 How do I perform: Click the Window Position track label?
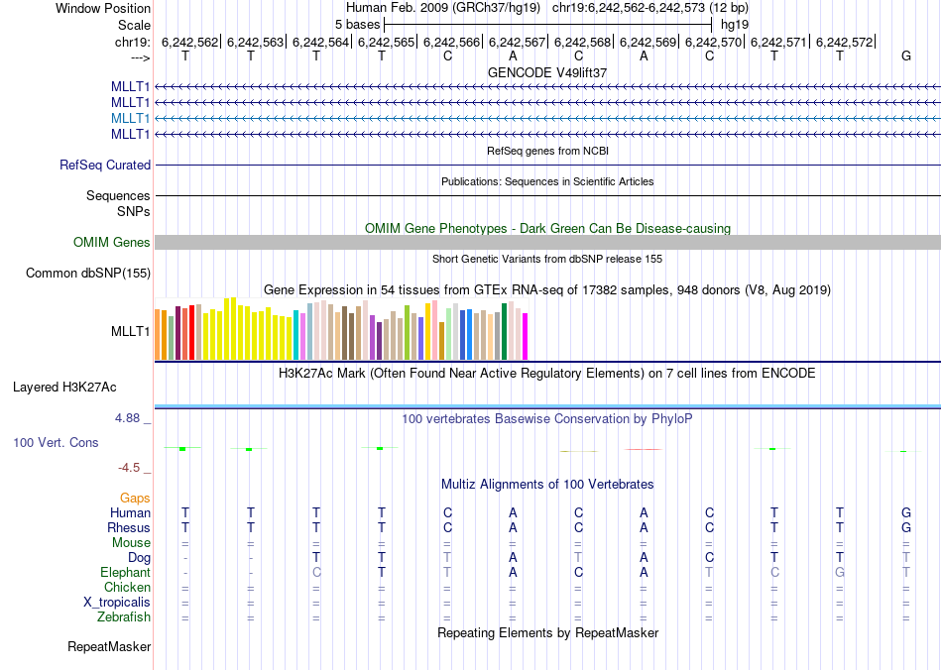[103, 8]
